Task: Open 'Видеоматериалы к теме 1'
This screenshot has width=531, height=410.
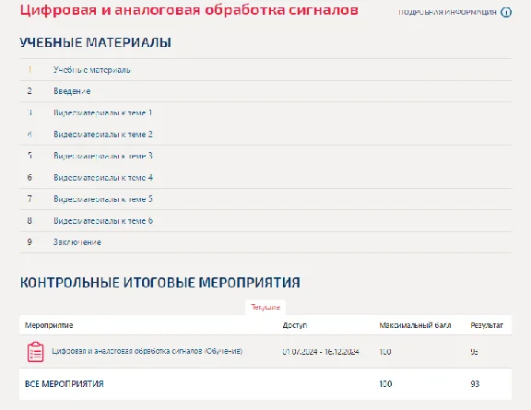Action: (x=103, y=112)
